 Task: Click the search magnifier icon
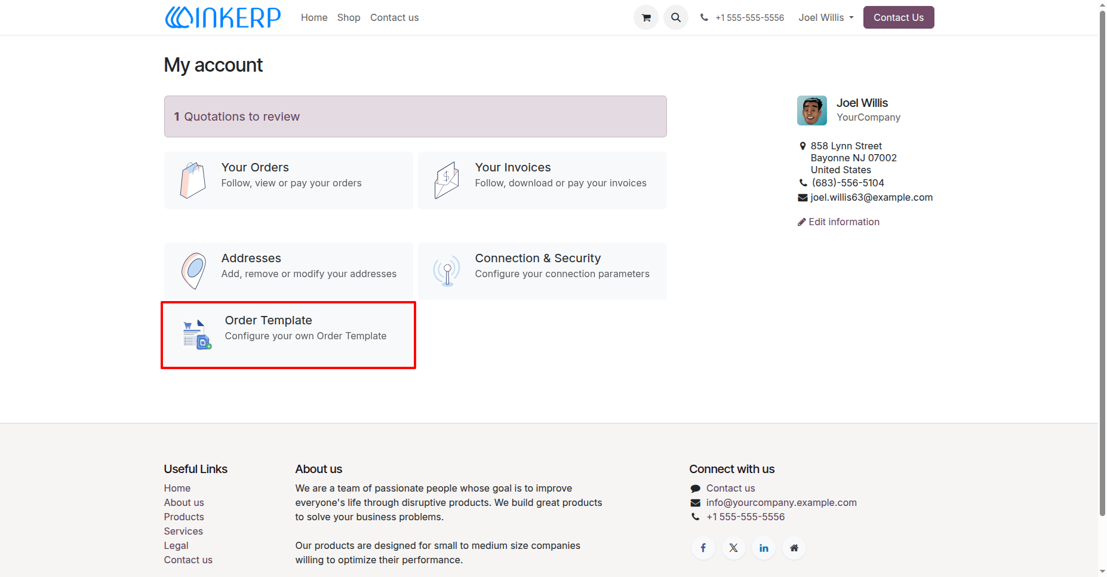click(x=676, y=17)
